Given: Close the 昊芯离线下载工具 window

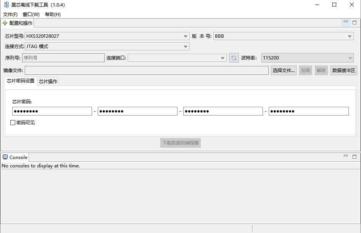Looking at the screenshot, I should tap(352, 5).
